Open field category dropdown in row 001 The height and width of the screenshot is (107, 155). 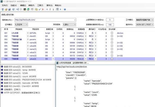pyautogui.click(x=28, y=33)
